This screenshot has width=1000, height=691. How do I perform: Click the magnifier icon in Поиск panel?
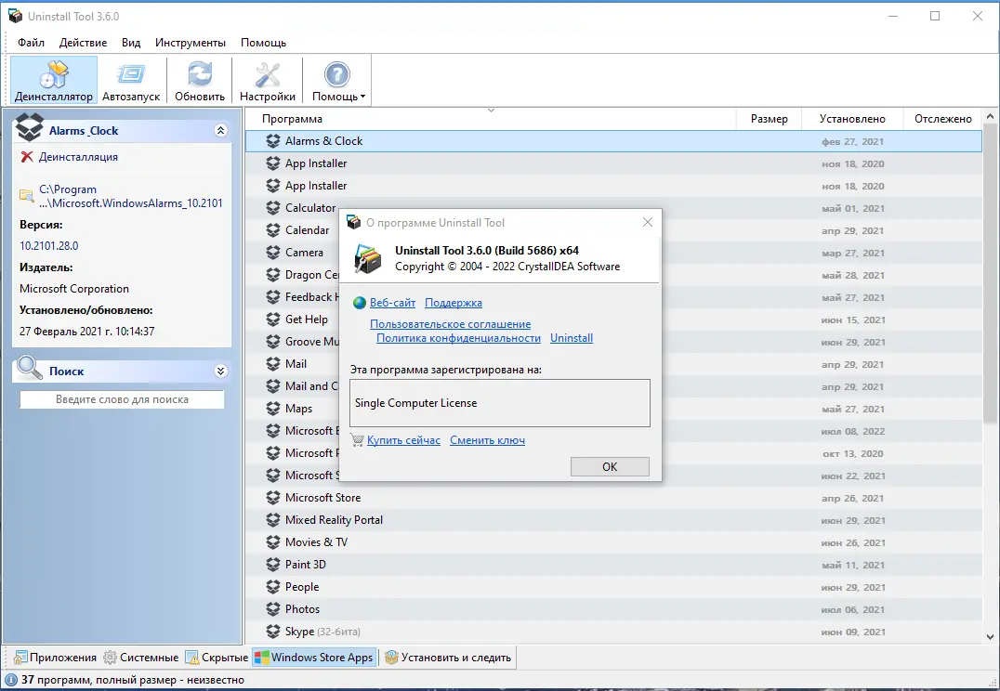pyautogui.click(x=29, y=371)
